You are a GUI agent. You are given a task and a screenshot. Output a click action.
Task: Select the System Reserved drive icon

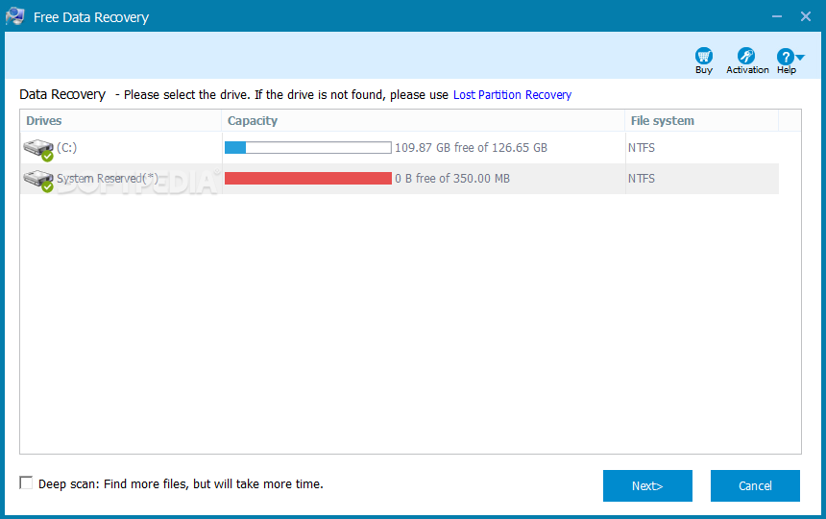[x=38, y=180]
